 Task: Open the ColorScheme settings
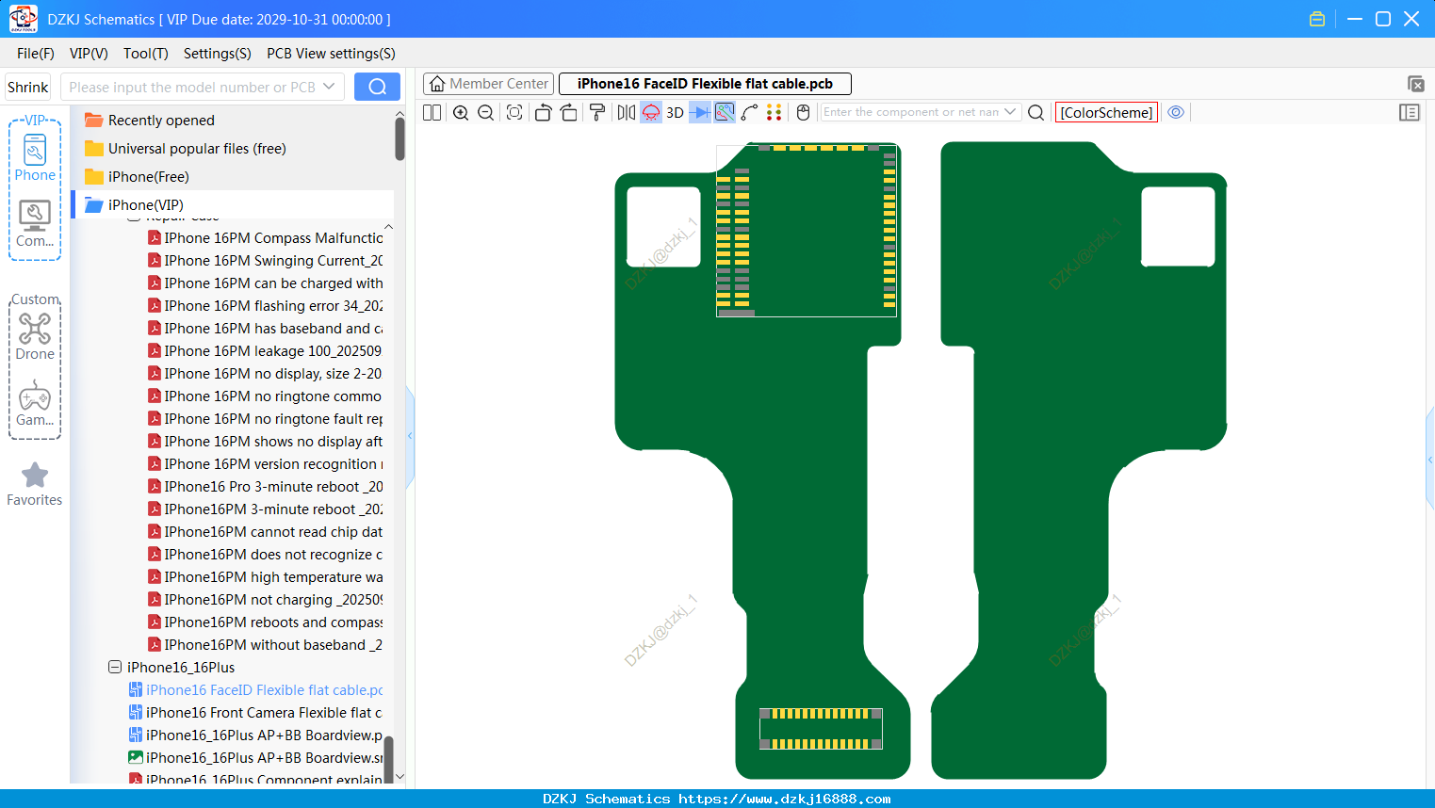coord(1106,112)
